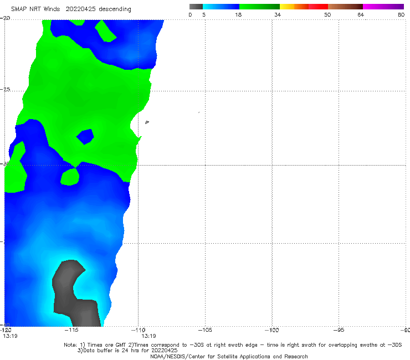410x360 pixels.
Task: Select the color bar label '64'
Action: [x=361, y=14]
